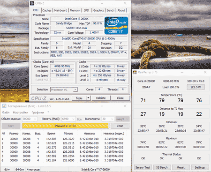The width and height of the screenshot is (211, 172).
Task: Click the 64-бит status bar entry
Action: (x=20, y=170)
